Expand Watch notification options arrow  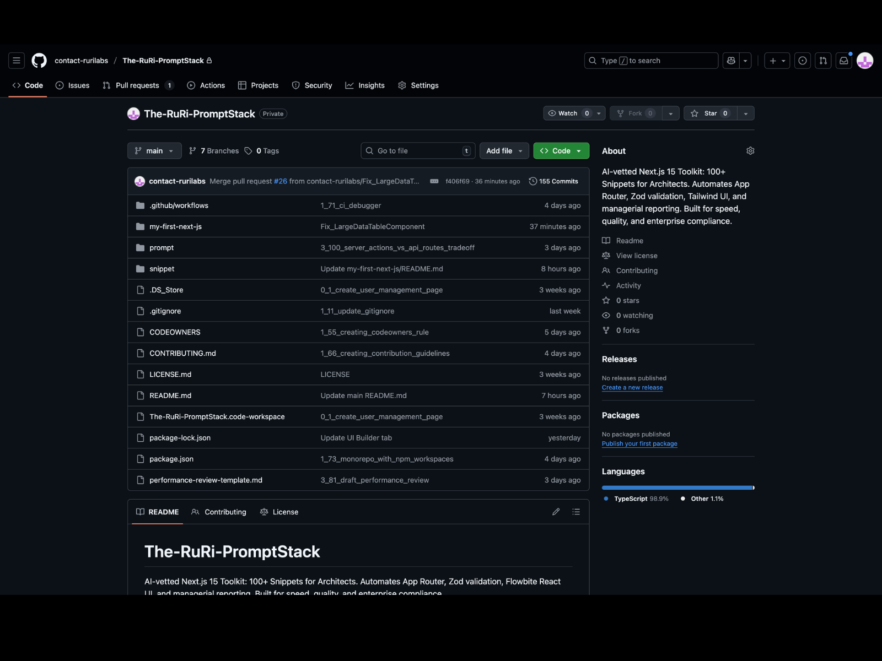point(599,113)
